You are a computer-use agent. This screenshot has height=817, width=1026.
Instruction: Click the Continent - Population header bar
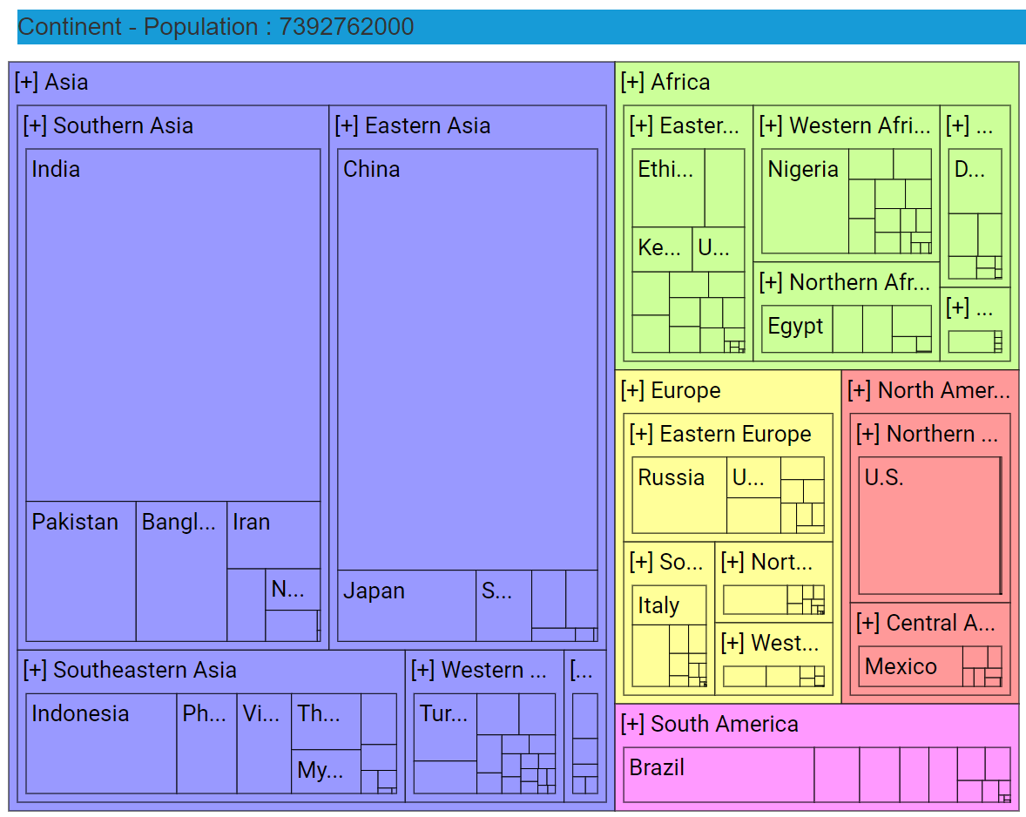tap(521, 27)
